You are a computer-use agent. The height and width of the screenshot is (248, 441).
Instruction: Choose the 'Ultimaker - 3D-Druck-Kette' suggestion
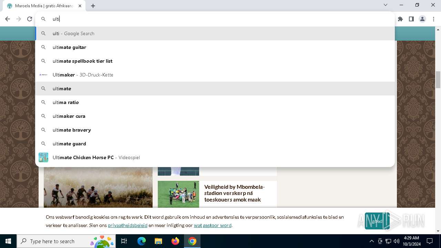click(x=215, y=75)
